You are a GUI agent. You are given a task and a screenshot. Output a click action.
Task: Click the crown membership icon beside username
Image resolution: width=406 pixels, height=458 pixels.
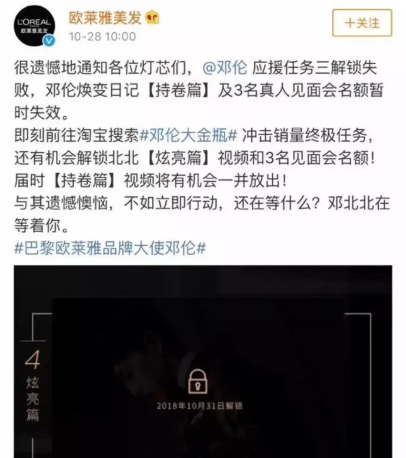(152, 18)
